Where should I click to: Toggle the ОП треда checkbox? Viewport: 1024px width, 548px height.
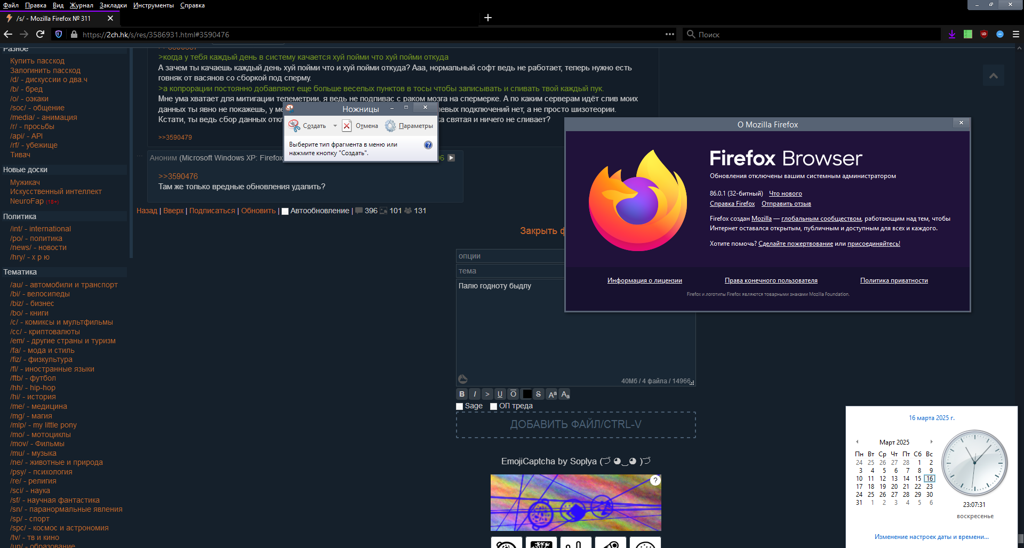click(x=493, y=406)
